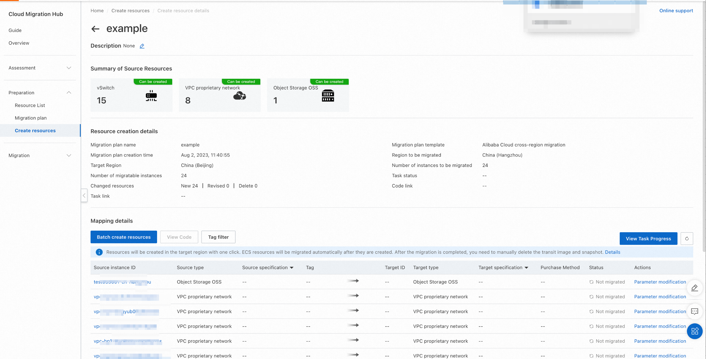The height and width of the screenshot is (359, 706).
Task: Click the vSwitch card icon
Action: [151, 96]
